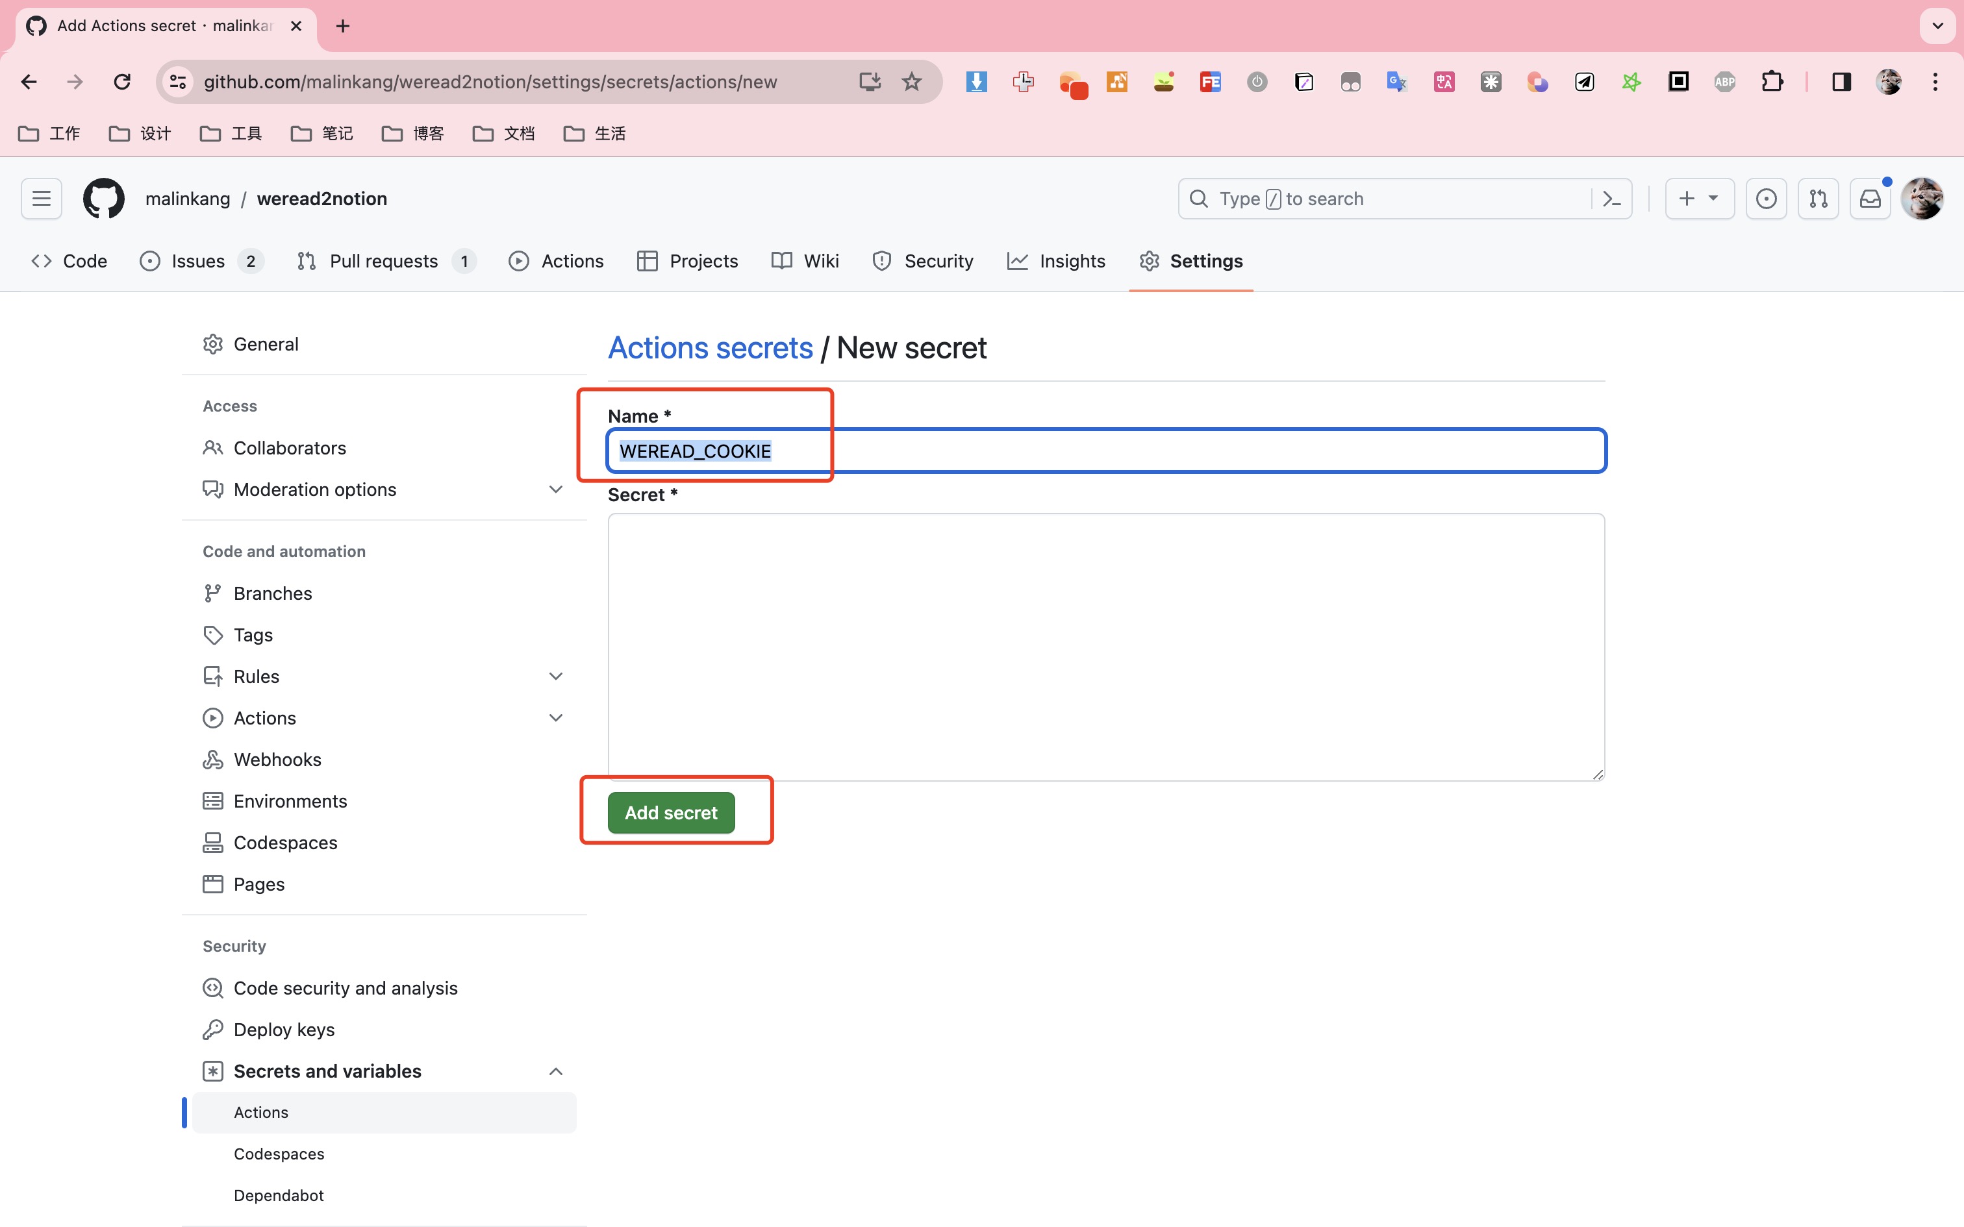Viewport: 1964px width, 1227px height.
Task: Toggle the browser side panel
Action: (x=1841, y=82)
